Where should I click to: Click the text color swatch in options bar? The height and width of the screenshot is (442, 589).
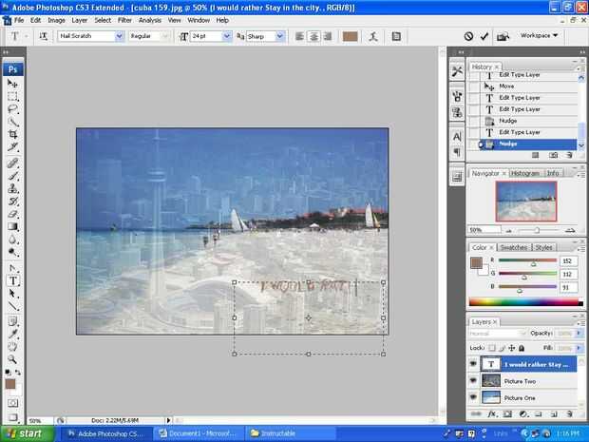coord(351,36)
